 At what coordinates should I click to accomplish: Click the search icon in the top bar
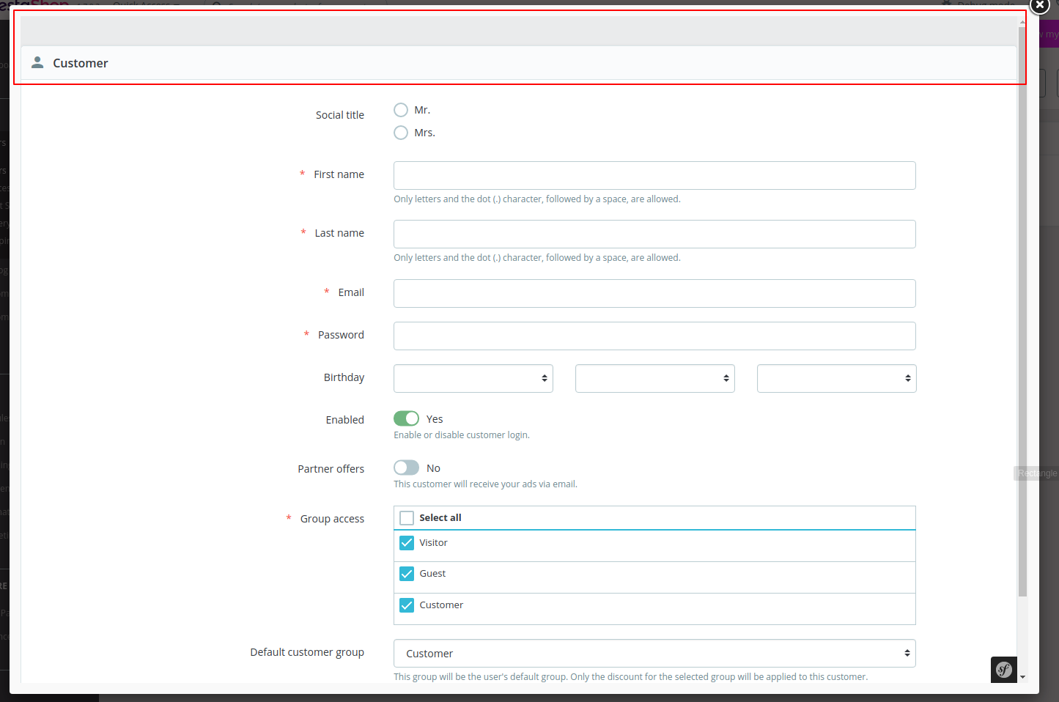pyautogui.click(x=213, y=4)
